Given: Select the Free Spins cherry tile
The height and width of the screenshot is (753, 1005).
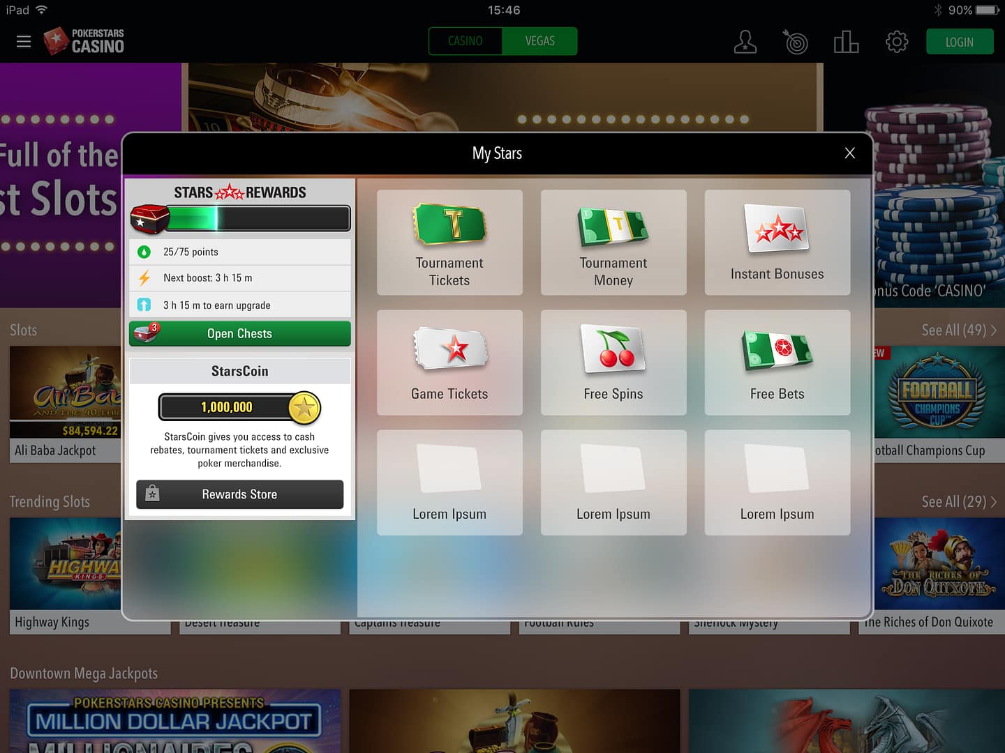Looking at the screenshot, I should [613, 363].
